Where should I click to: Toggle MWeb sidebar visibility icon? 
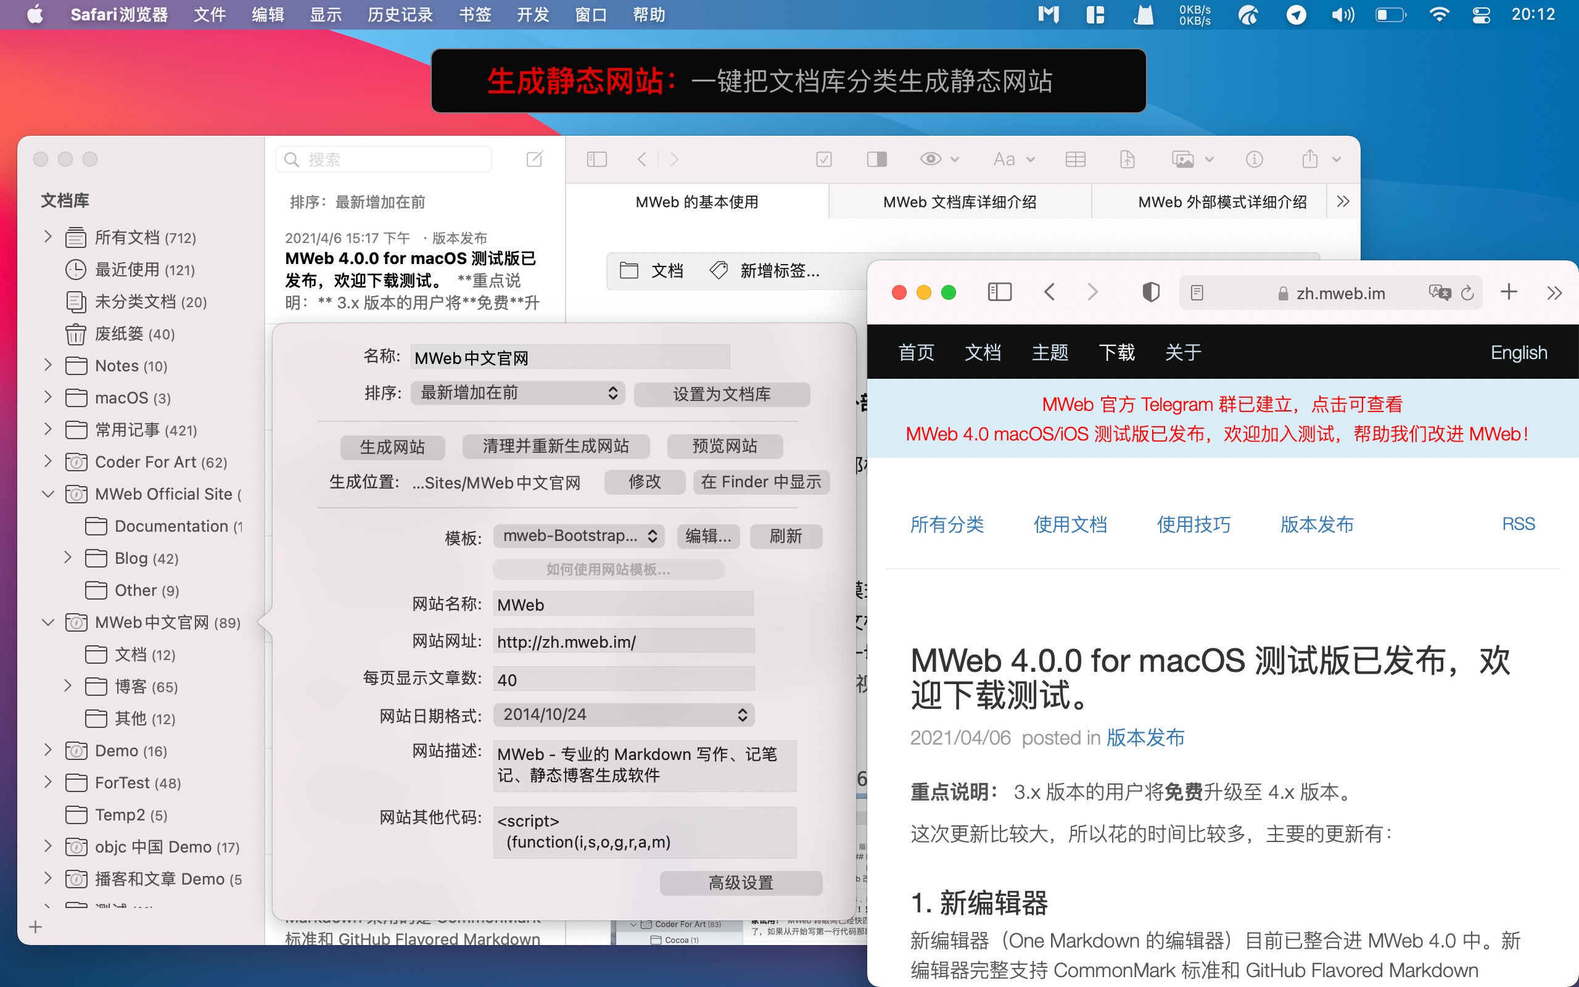pos(596,159)
